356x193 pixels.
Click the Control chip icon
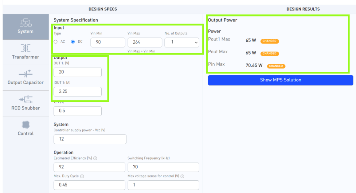click(x=25, y=124)
